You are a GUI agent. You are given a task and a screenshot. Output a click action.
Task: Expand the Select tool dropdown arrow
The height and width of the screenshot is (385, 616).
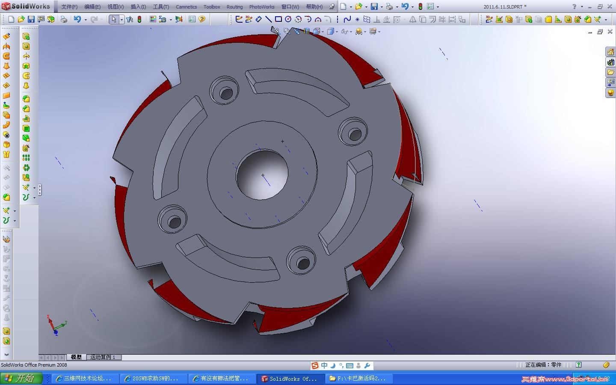click(121, 20)
